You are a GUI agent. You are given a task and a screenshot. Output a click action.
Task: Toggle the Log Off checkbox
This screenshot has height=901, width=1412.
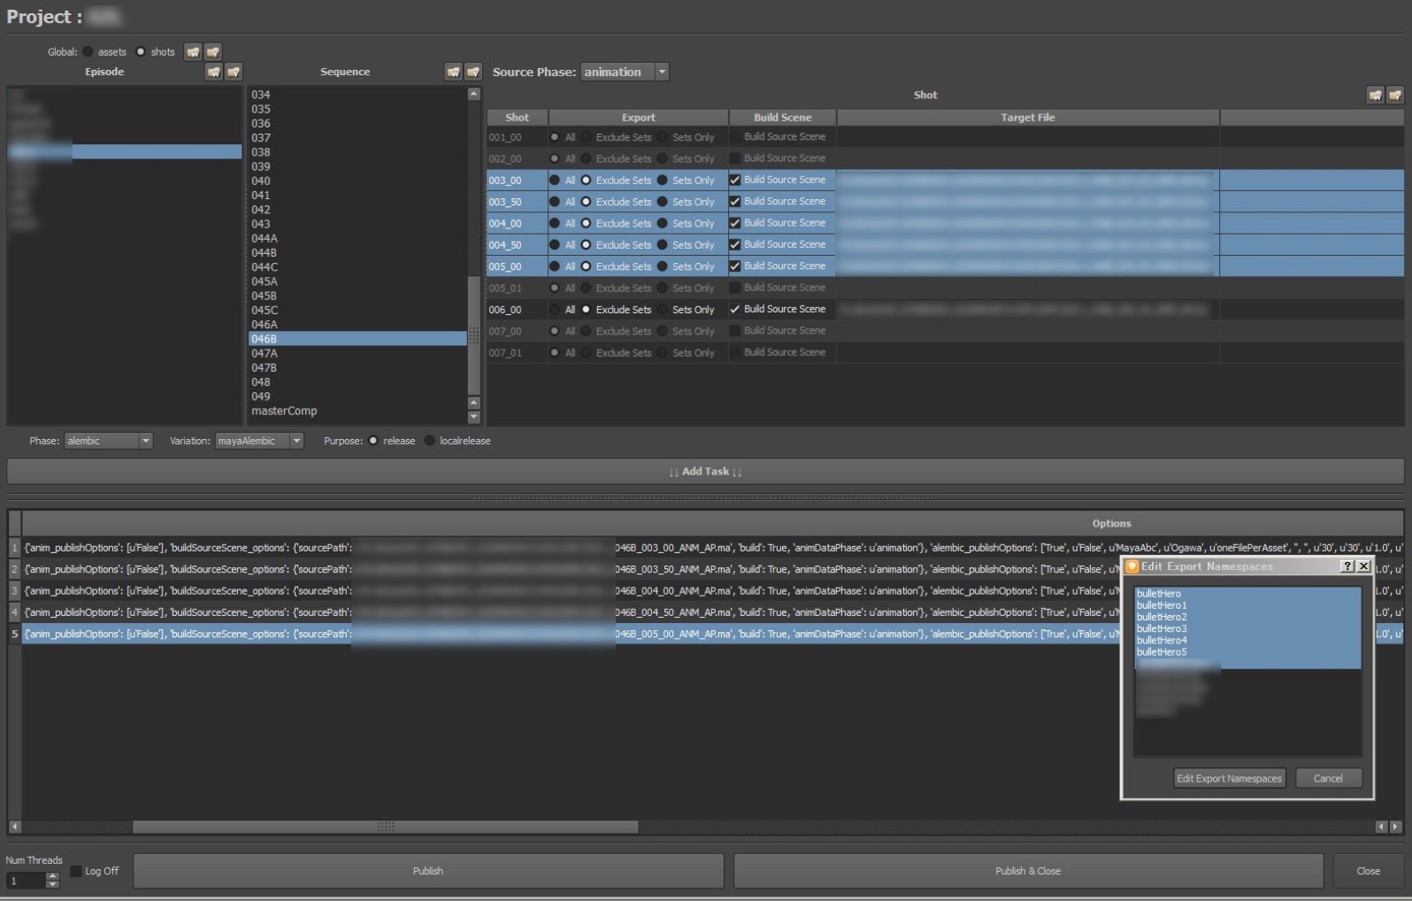pos(76,871)
